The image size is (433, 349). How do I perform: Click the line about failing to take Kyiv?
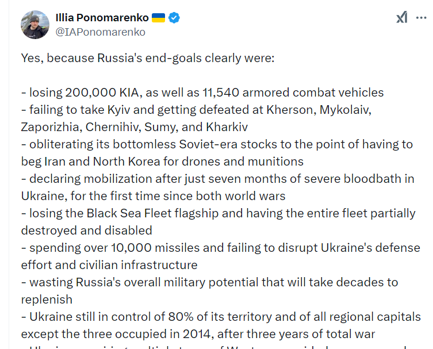(x=196, y=110)
